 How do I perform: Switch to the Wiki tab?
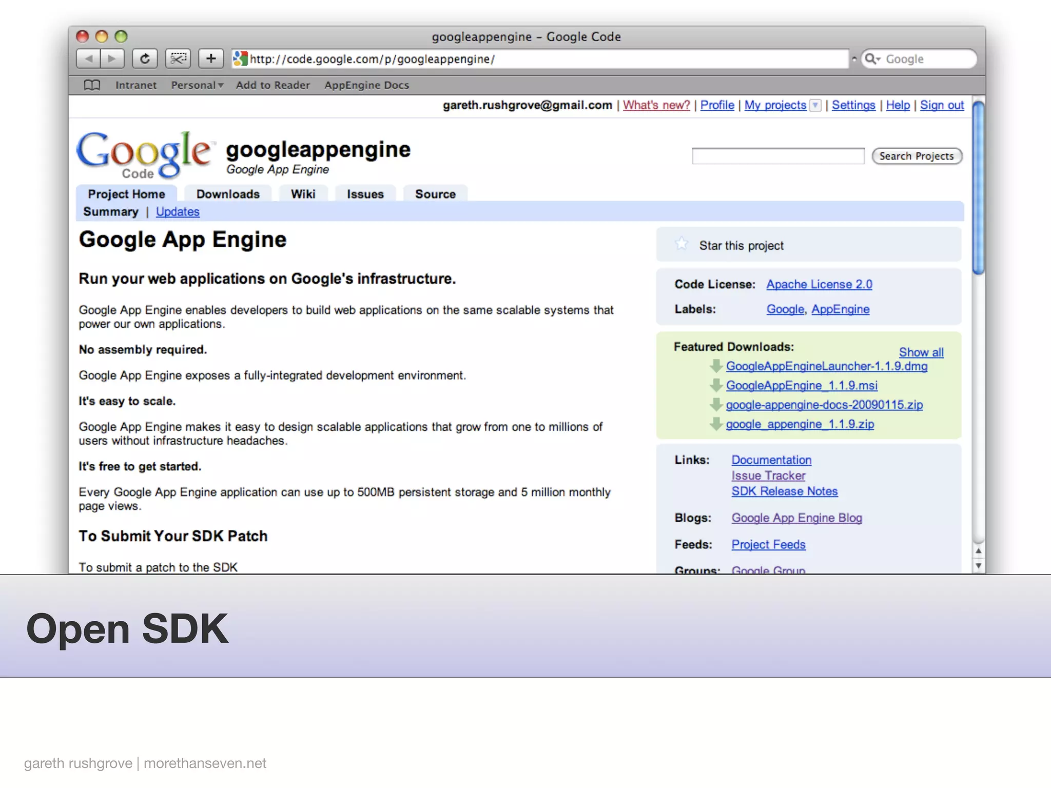pyautogui.click(x=303, y=194)
